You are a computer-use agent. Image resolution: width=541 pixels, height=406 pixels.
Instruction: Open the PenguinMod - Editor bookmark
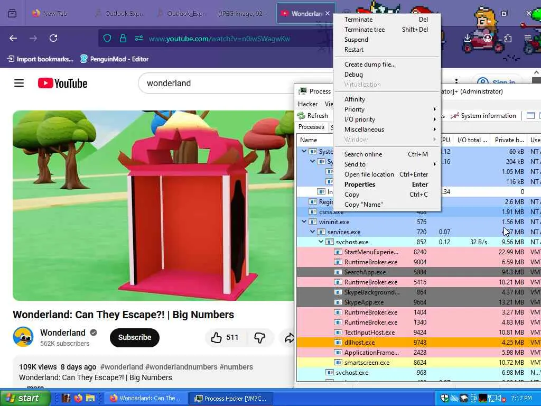114,59
